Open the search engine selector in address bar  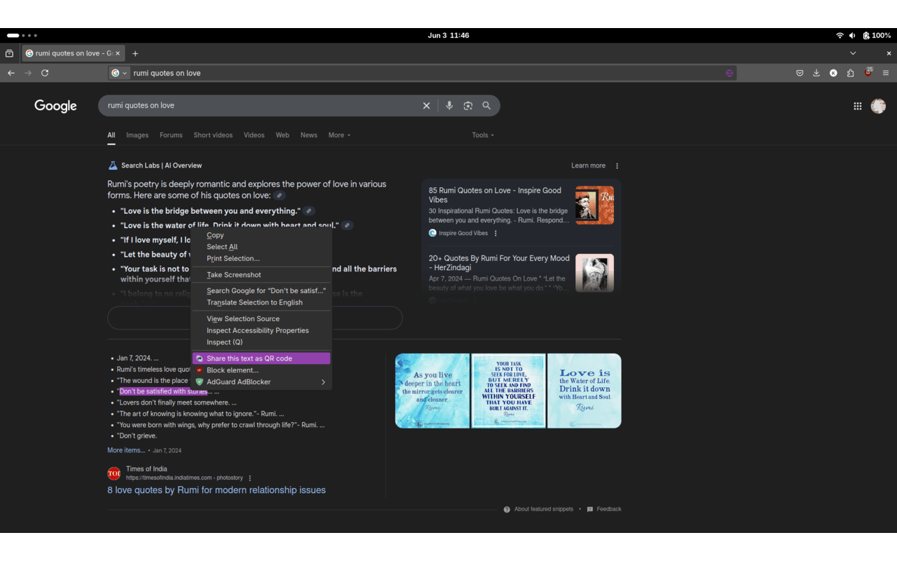[x=120, y=73]
